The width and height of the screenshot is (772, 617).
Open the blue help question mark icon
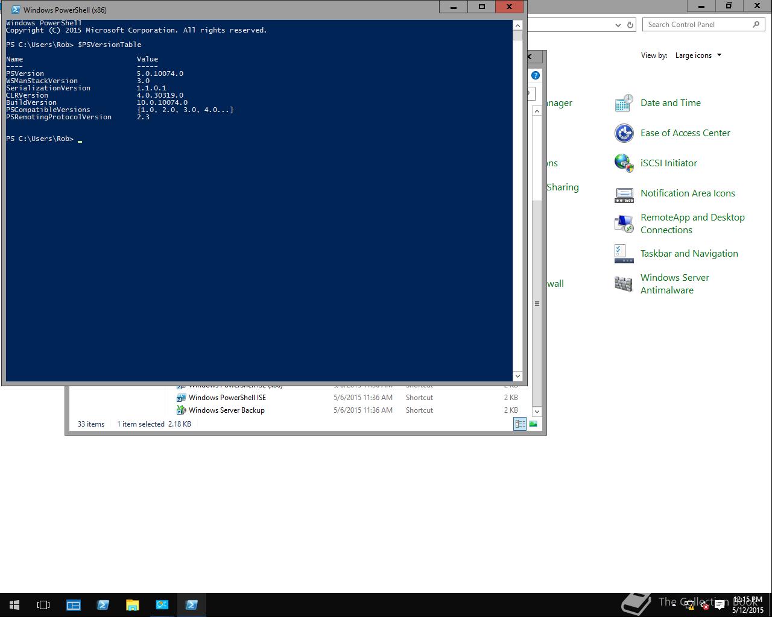click(x=535, y=75)
